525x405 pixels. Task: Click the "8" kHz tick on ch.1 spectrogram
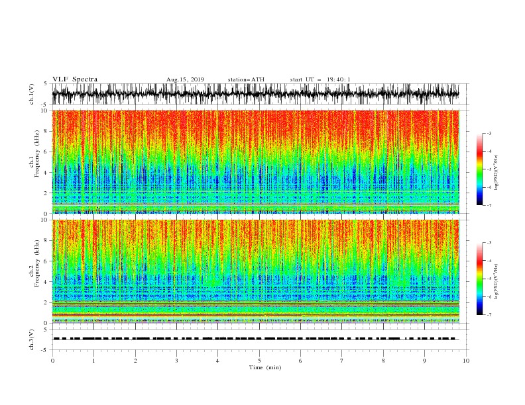[46, 131]
